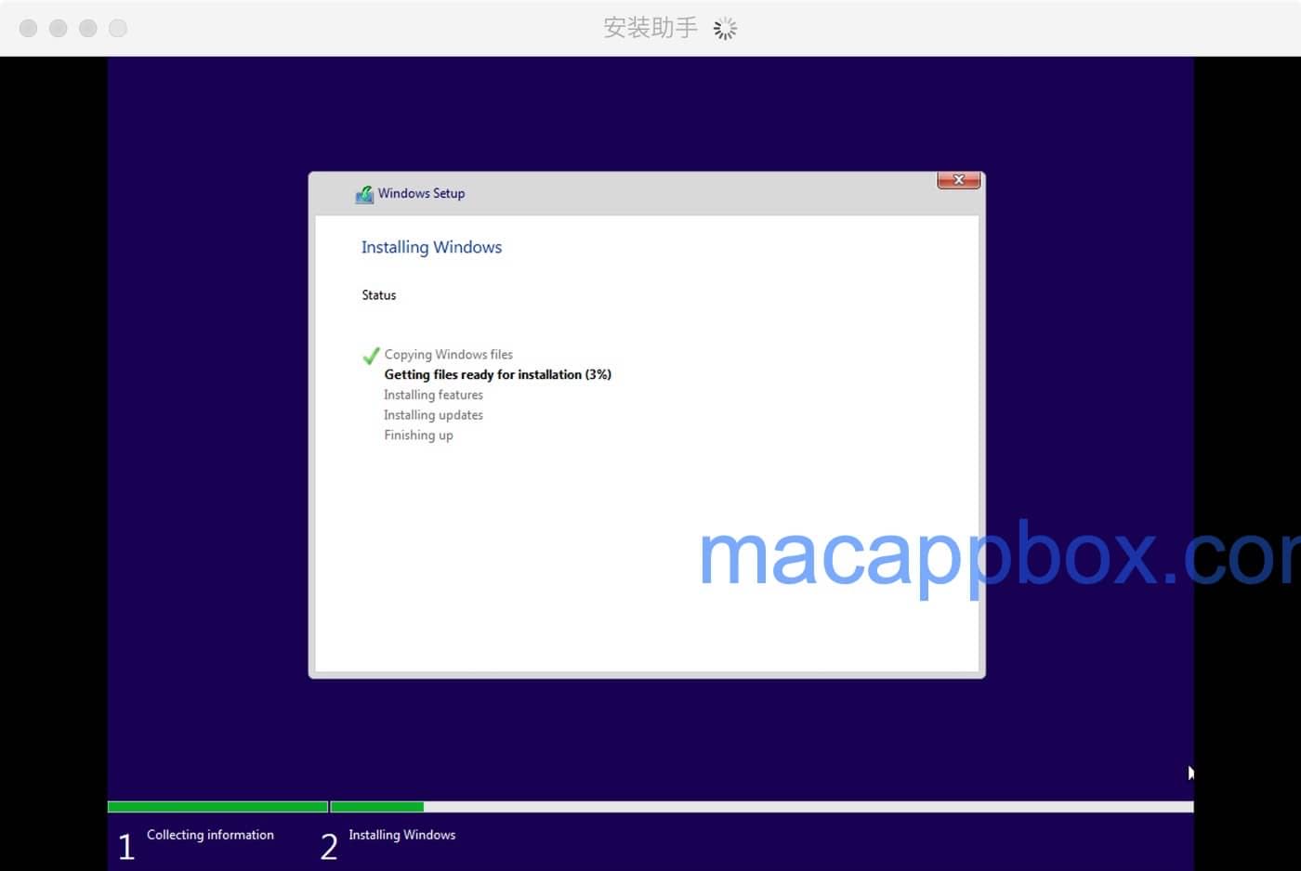The width and height of the screenshot is (1301, 871).
Task: Select the "Copying Windows files" line
Action: pyautogui.click(x=449, y=355)
